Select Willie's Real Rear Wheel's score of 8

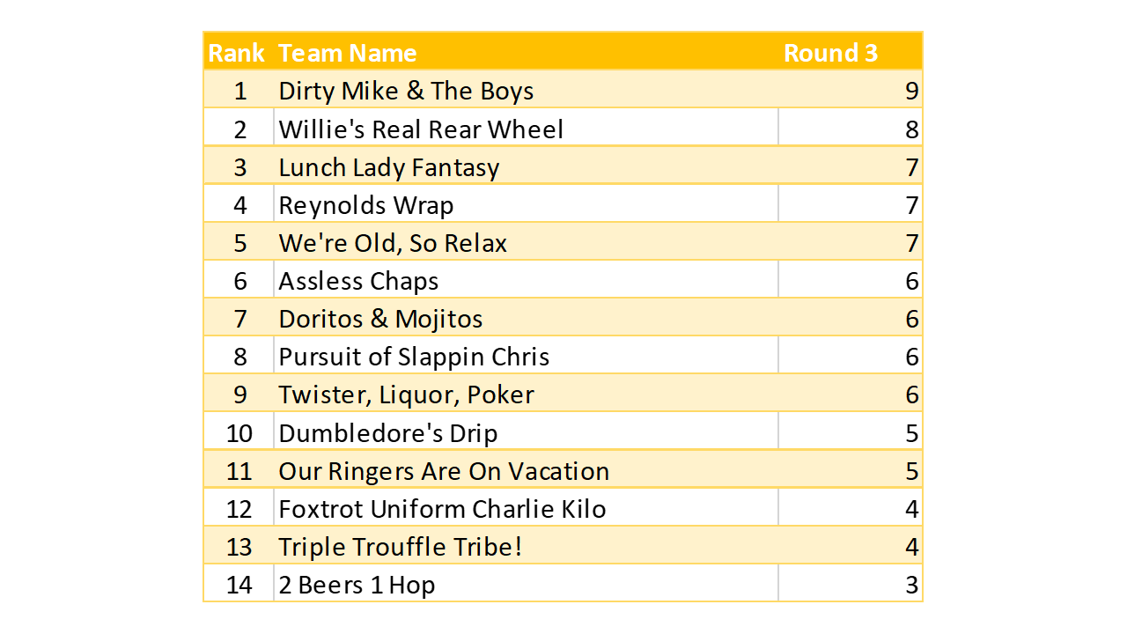(910, 129)
